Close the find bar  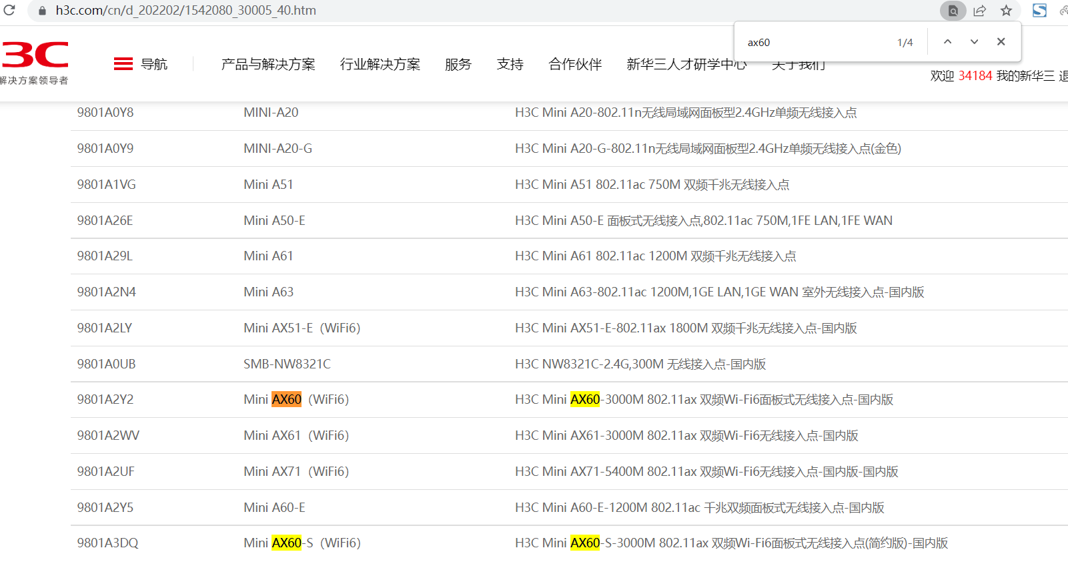[x=1001, y=41]
